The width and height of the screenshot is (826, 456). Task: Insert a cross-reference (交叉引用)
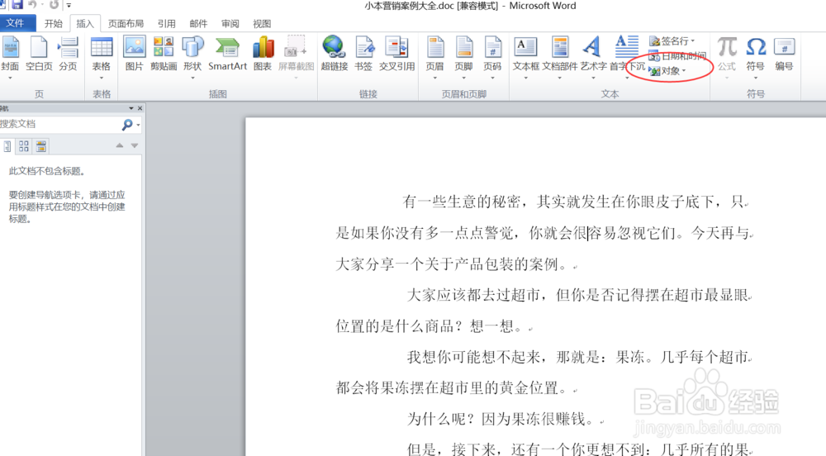(x=397, y=55)
